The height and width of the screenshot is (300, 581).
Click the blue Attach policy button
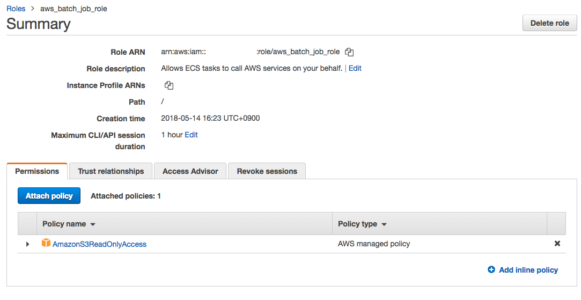click(x=49, y=196)
